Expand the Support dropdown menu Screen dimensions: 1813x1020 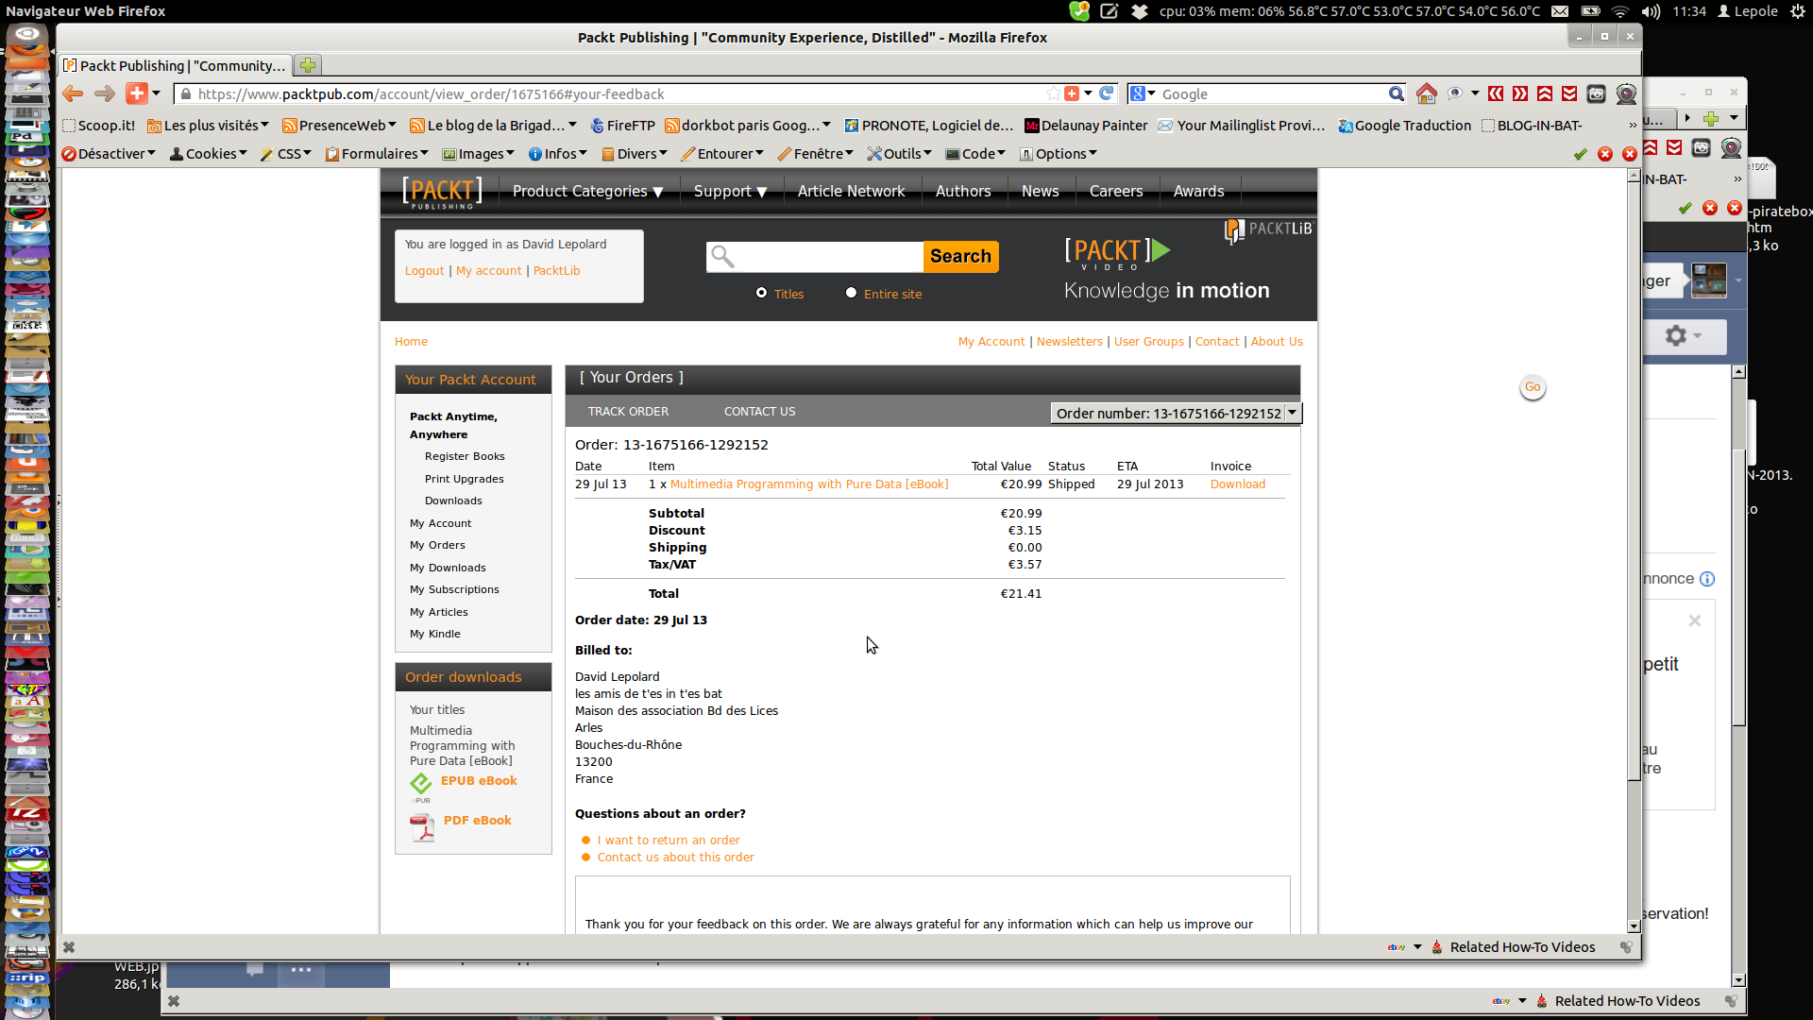coord(730,191)
